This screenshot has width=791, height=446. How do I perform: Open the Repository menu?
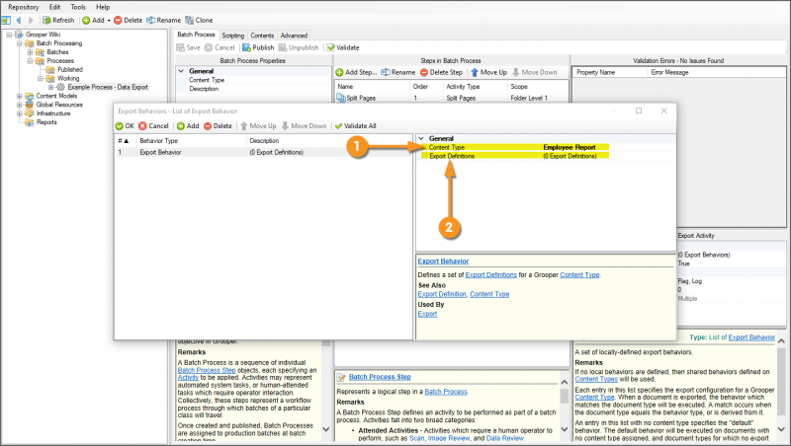pyautogui.click(x=23, y=7)
